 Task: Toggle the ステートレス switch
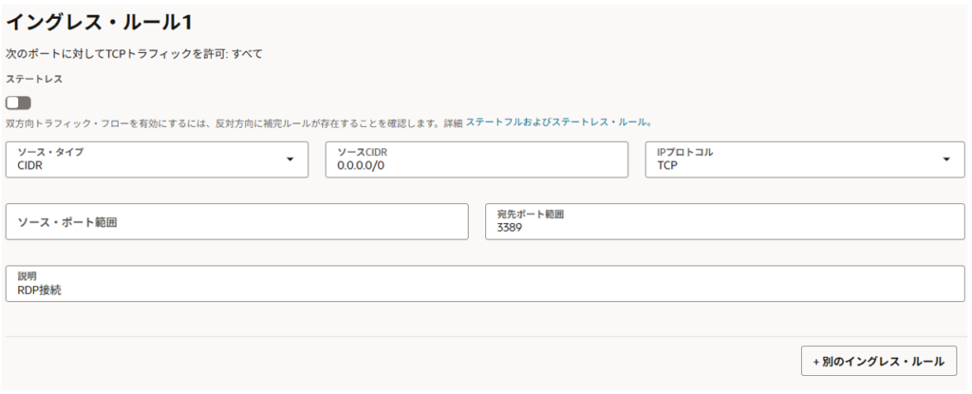pos(18,103)
